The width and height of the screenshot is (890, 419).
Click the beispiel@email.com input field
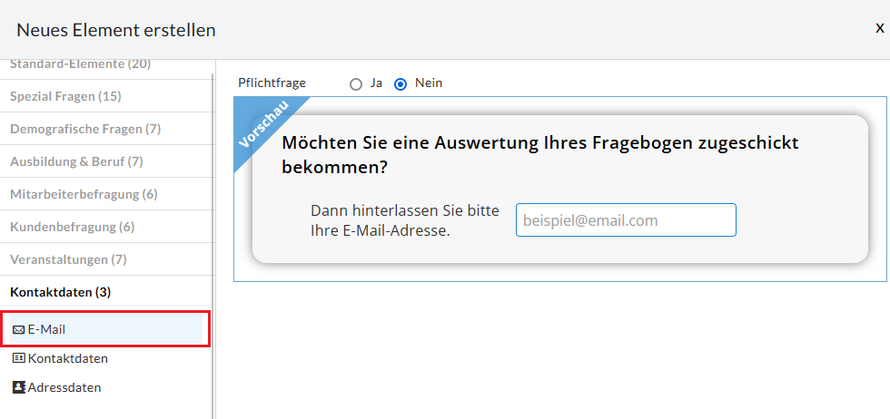pos(625,220)
